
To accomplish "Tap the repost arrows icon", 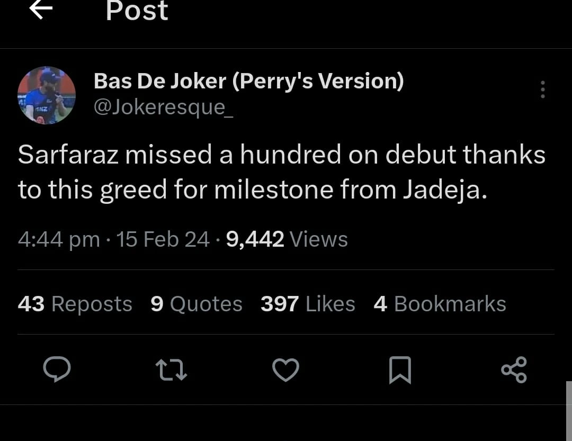I will point(172,370).
